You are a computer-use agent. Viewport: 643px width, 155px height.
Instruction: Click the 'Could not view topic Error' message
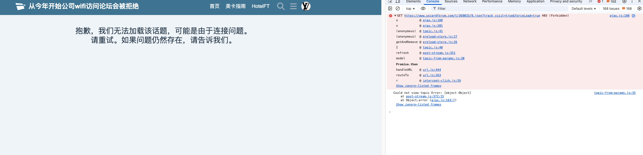tap(432, 93)
